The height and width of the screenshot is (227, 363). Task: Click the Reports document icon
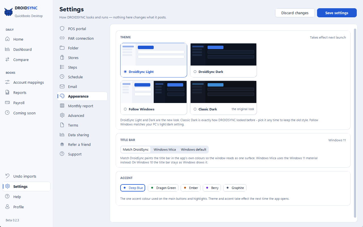click(8, 93)
